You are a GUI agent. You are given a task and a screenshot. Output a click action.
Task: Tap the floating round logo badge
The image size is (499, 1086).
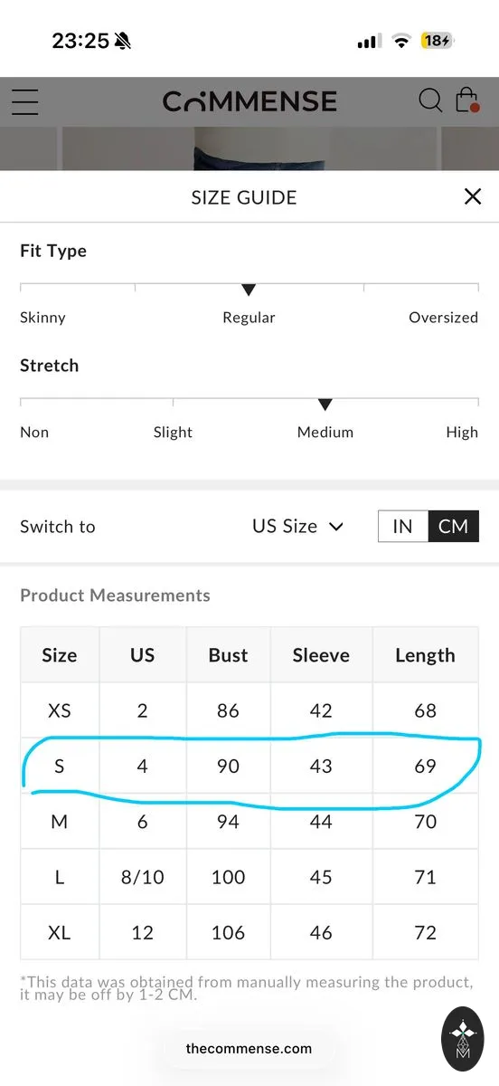coord(463,1041)
